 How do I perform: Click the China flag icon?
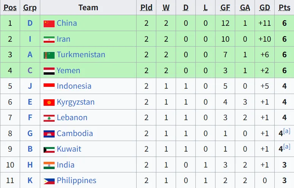point(49,24)
